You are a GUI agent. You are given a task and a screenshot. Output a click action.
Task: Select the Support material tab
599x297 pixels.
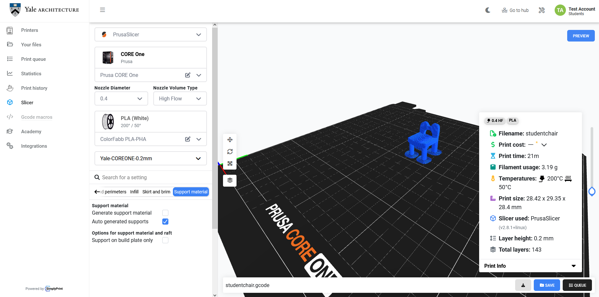click(191, 192)
